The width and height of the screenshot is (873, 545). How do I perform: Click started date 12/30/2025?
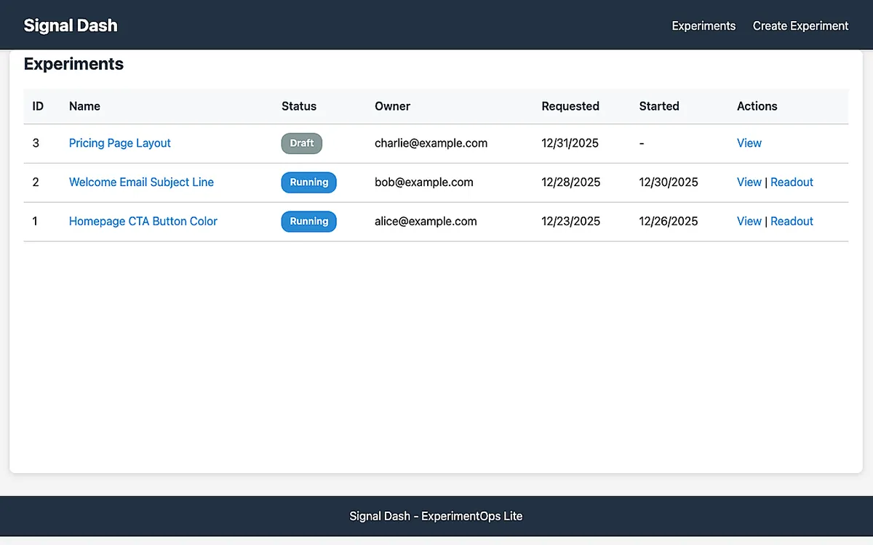point(669,182)
